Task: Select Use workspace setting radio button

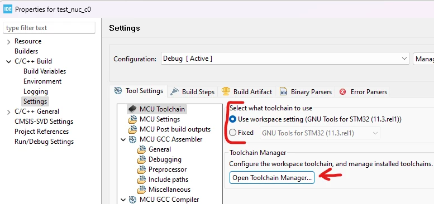Action: pos(233,119)
